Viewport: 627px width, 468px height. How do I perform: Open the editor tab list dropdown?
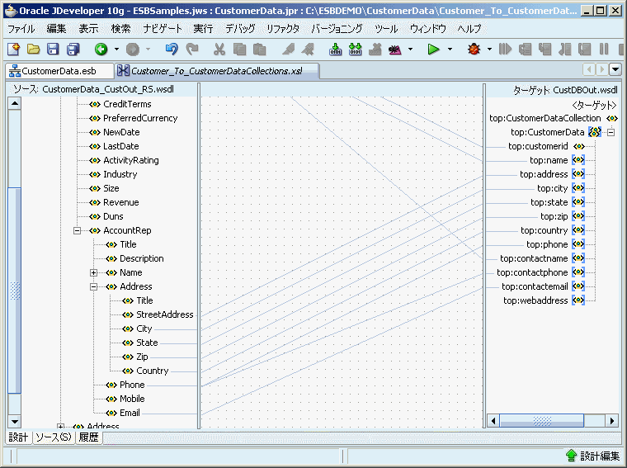615,69
